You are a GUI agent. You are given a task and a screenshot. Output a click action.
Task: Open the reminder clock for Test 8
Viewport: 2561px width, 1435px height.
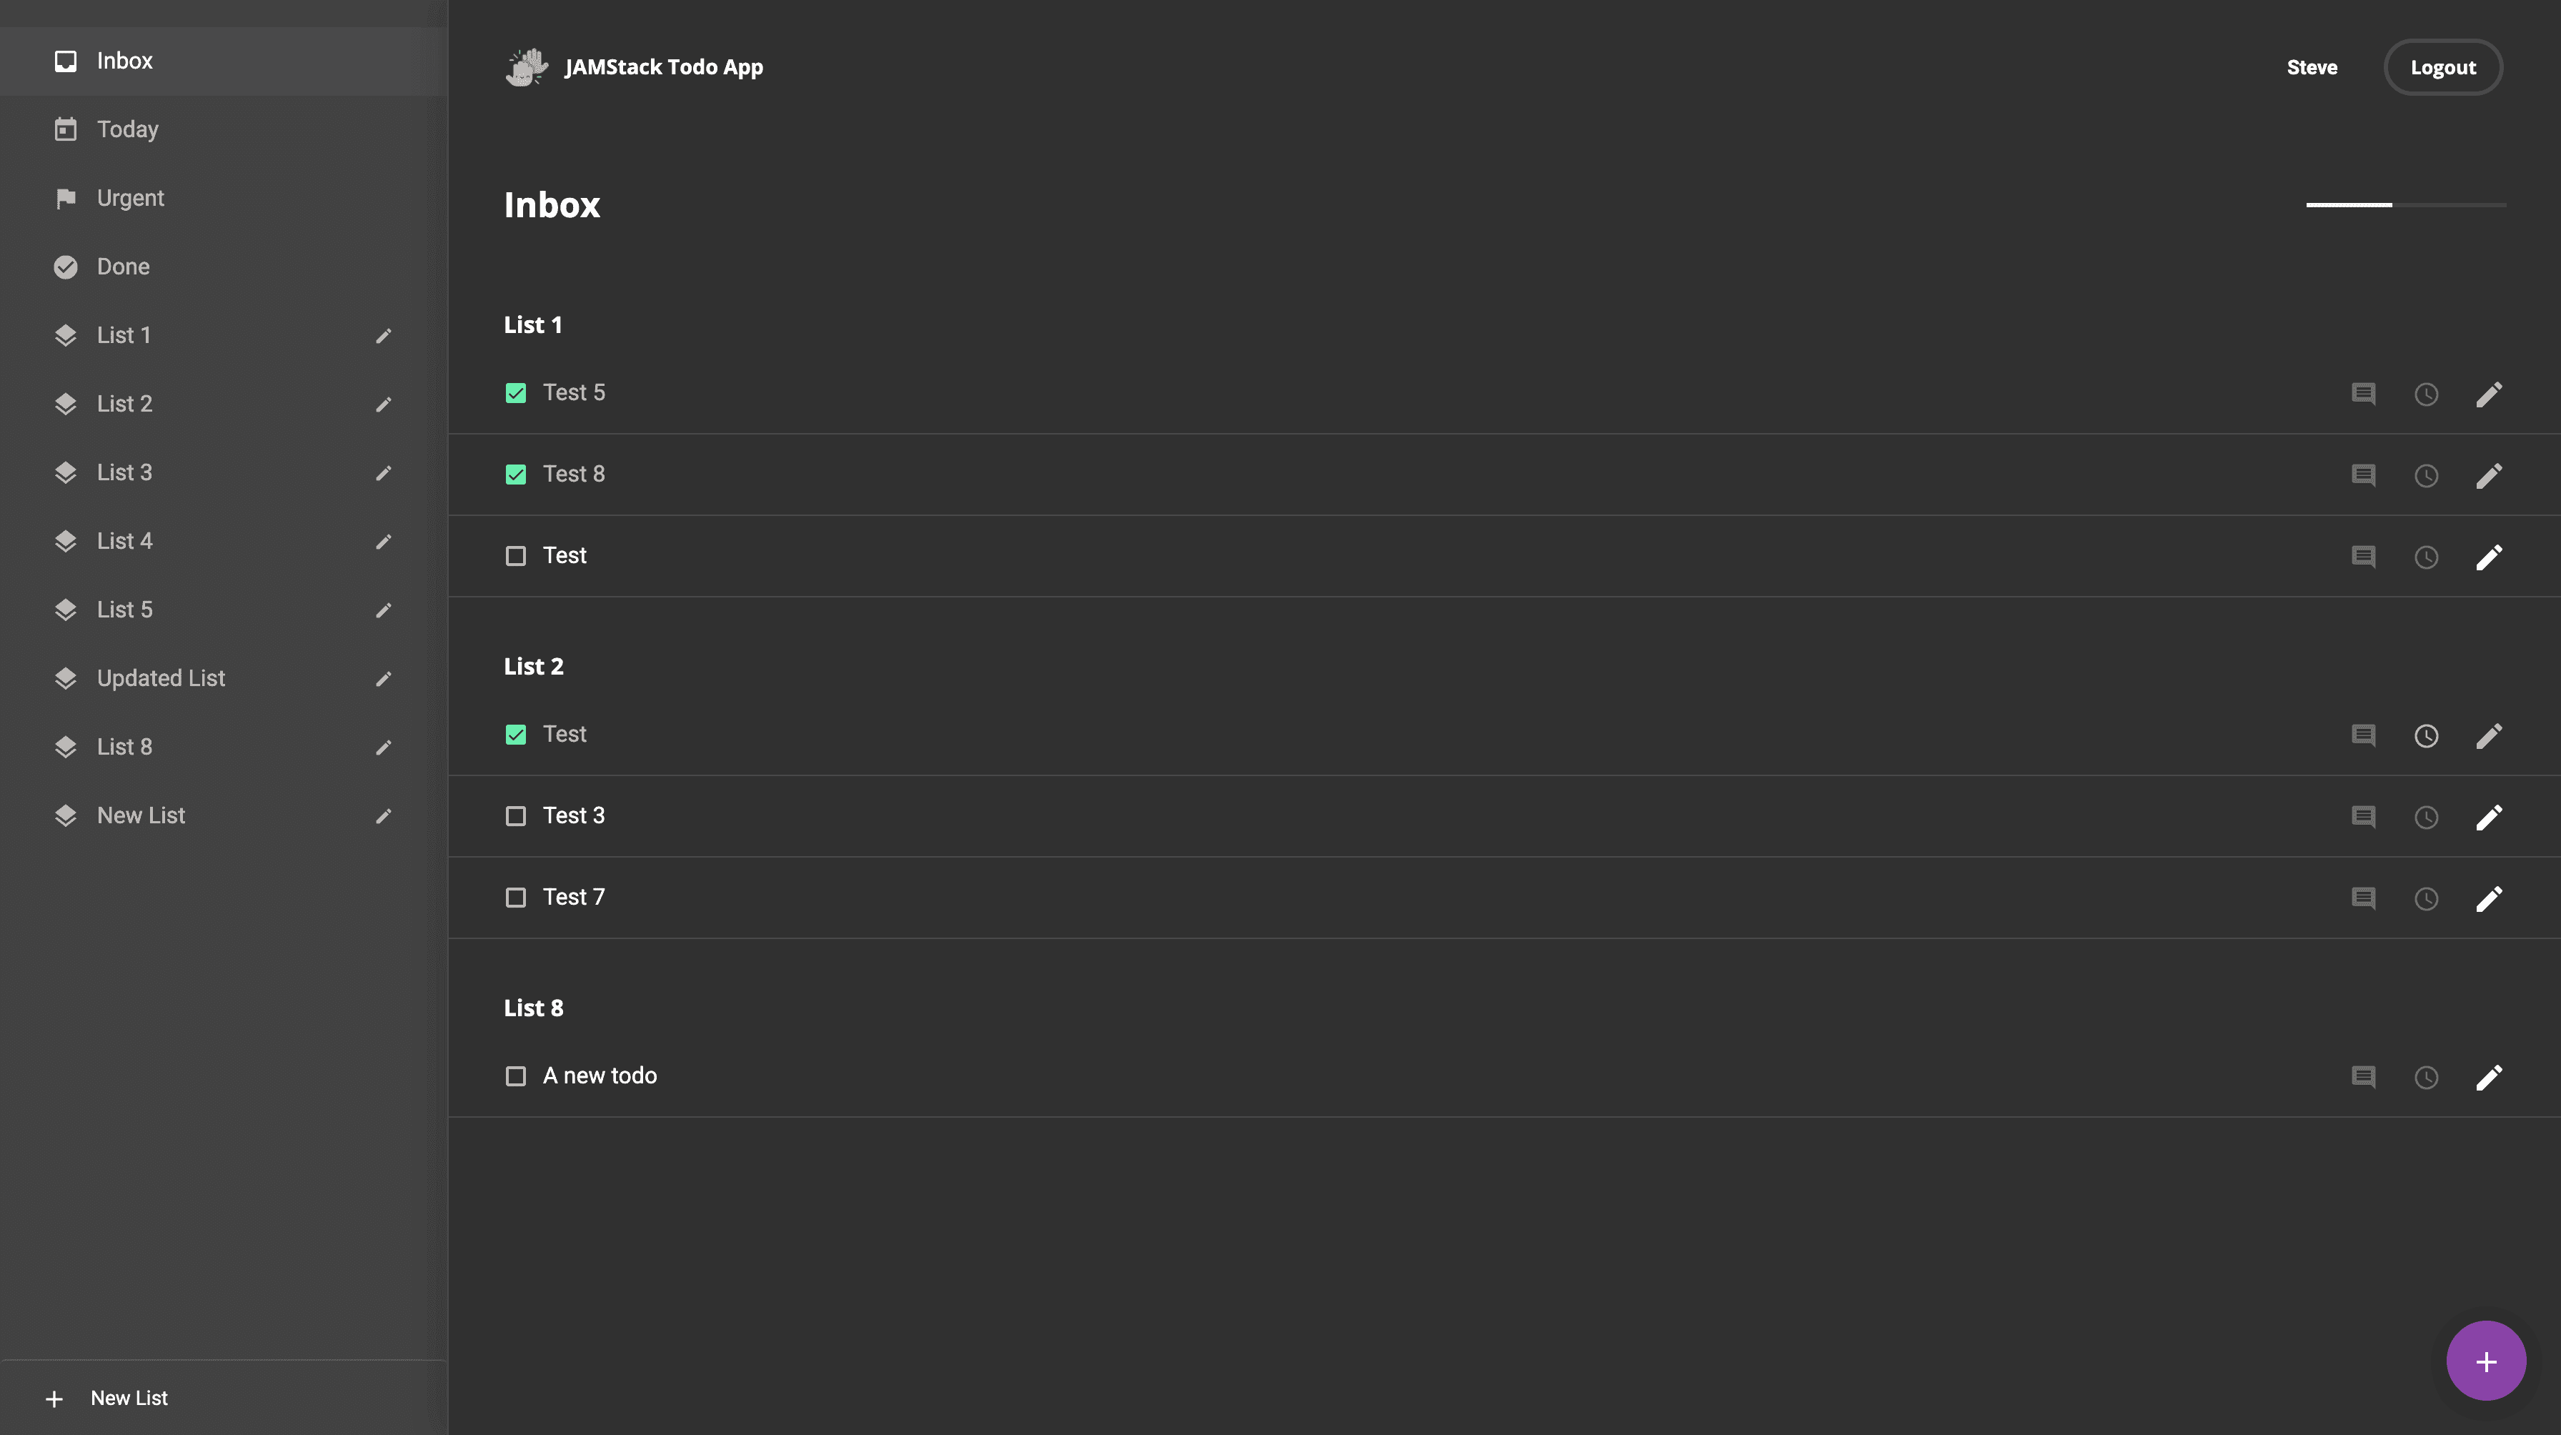click(x=2426, y=475)
